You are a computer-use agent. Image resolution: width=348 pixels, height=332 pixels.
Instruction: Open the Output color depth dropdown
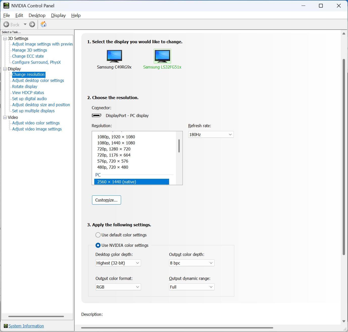click(192, 263)
